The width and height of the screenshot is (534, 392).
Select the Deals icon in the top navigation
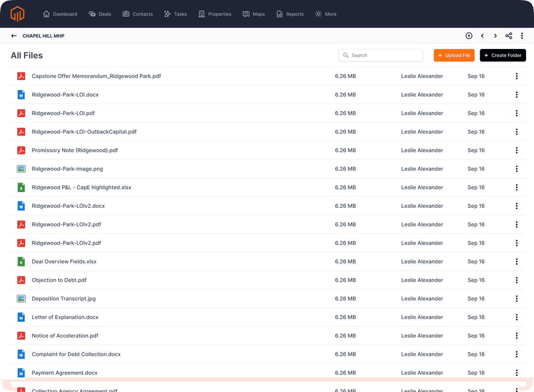[100, 14]
